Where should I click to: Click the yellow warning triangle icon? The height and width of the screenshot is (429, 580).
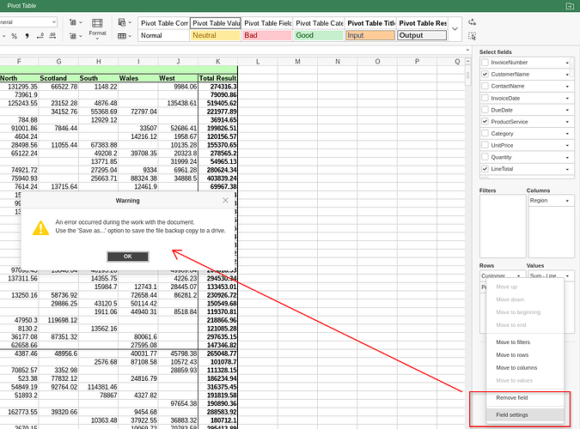[x=40, y=227]
